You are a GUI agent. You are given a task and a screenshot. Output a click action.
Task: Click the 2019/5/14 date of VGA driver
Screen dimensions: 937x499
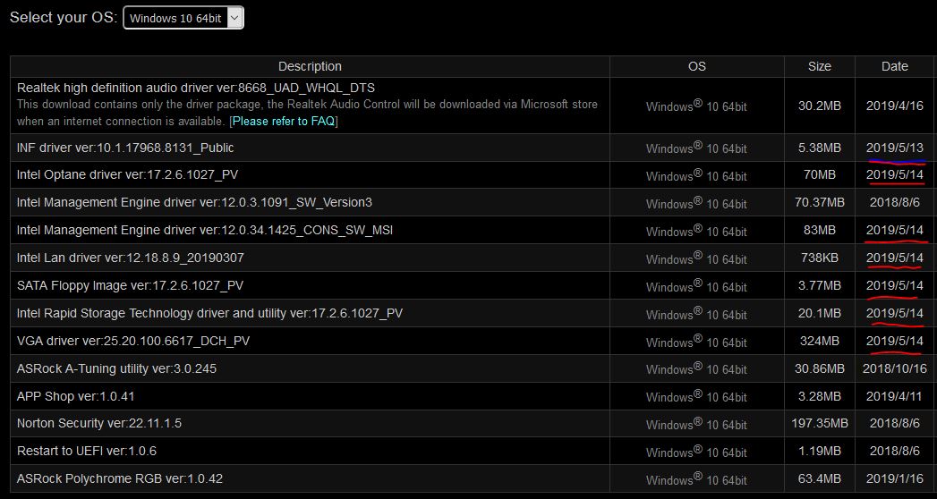[x=895, y=341]
